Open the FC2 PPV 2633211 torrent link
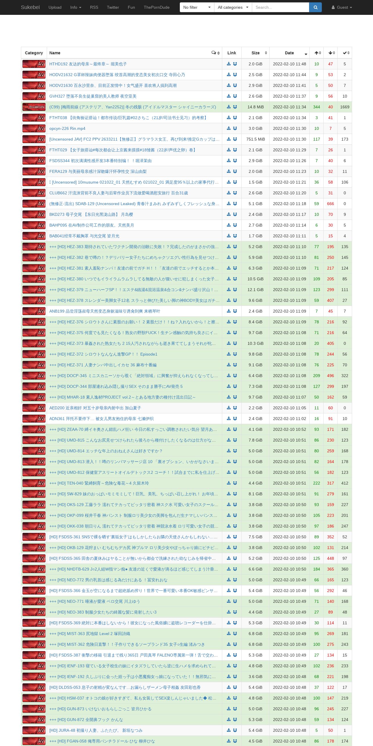Screen dimensions: 373x746 [x=135, y=139]
